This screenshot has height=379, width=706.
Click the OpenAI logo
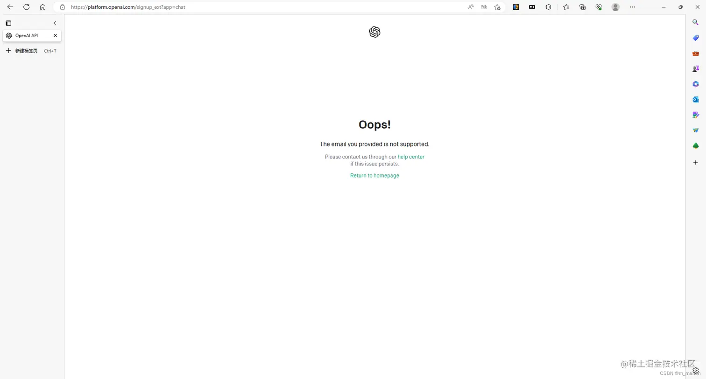[374, 32]
